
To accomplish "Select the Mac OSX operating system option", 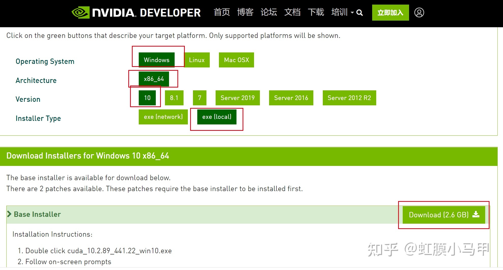I will [x=236, y=60].
